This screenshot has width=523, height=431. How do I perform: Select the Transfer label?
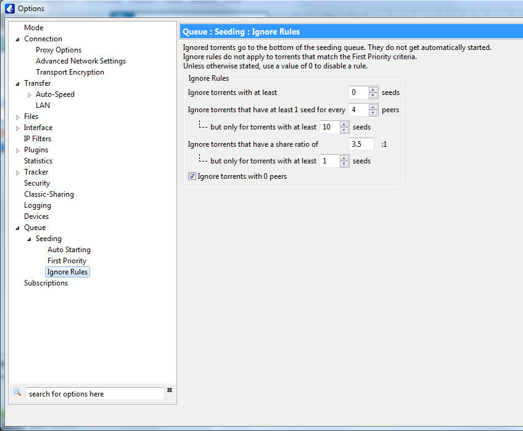tap(38, 83)
